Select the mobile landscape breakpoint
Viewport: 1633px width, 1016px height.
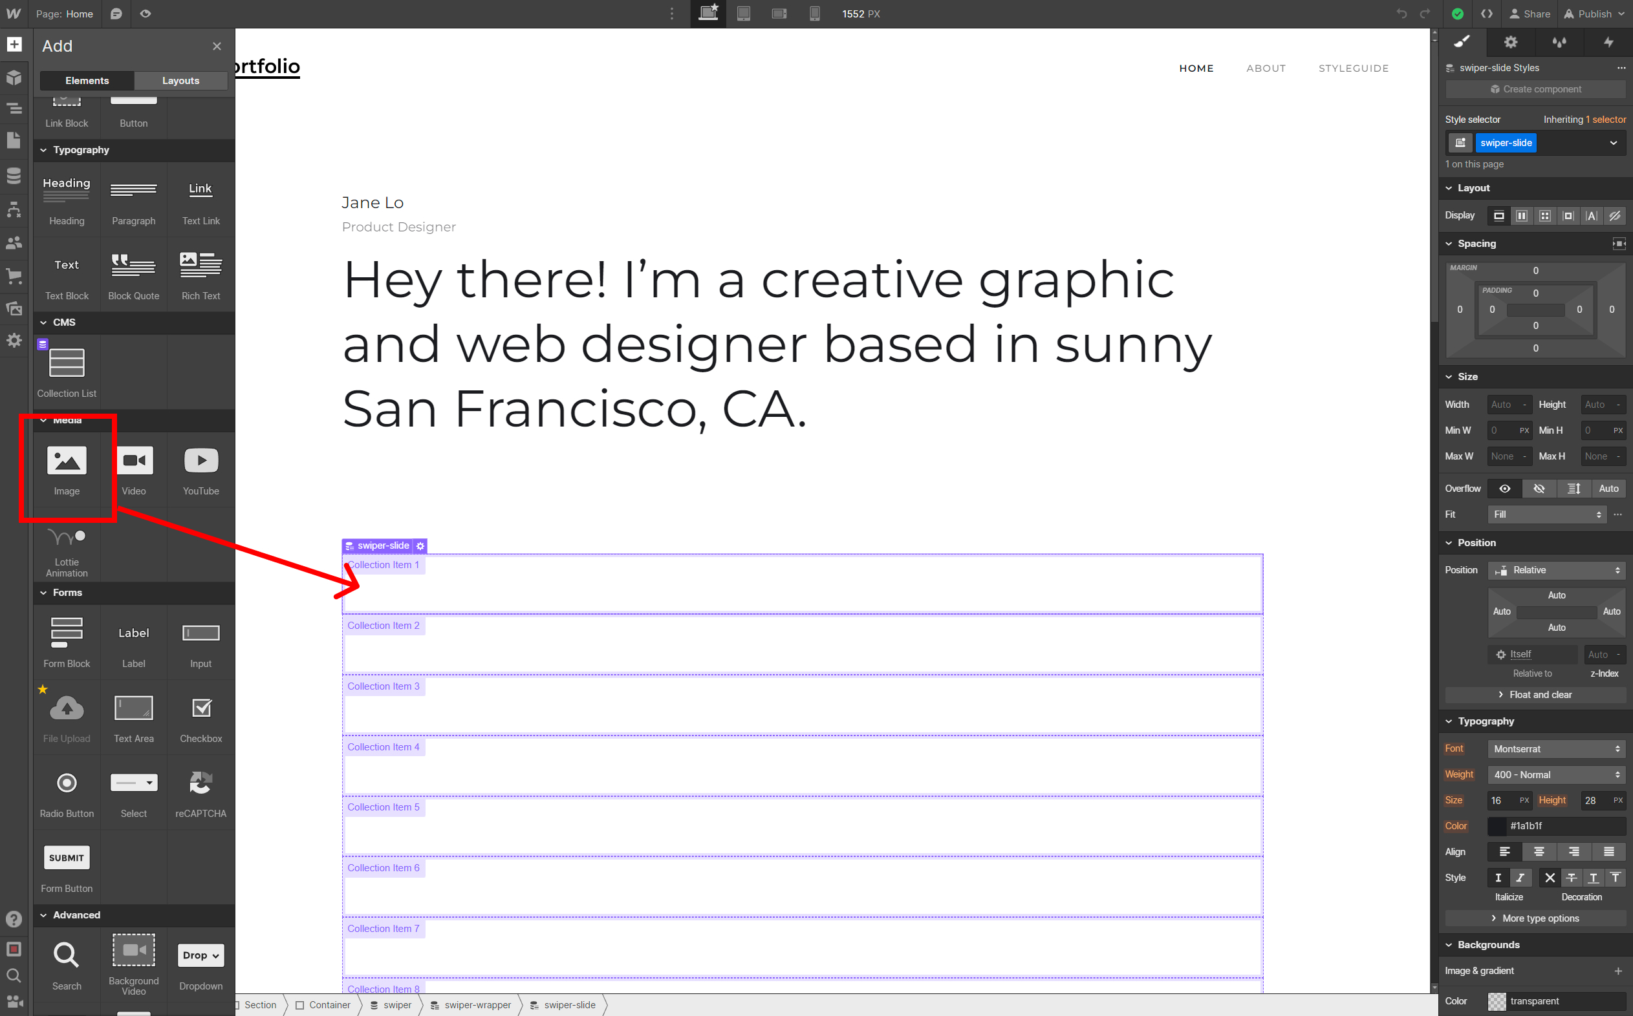point(779,14)
